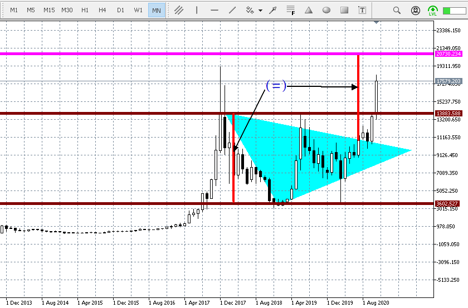Click the 1 Dec 2013 date label
Viewport: 468px width, 308px height.
tap(19, 302)
